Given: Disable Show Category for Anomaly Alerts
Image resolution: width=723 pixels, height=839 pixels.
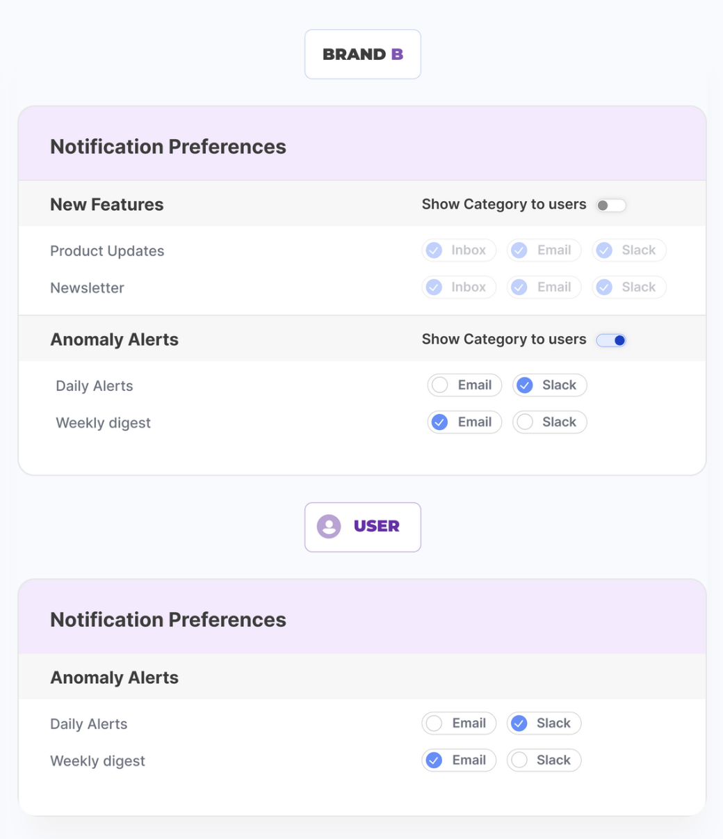Looking at the screenshot, I should (611, 340).
